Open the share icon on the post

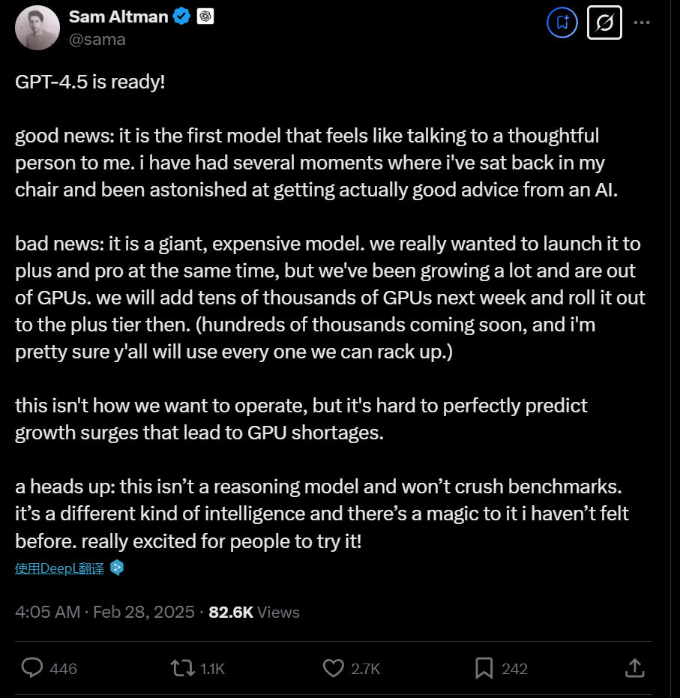tap(634, 668)
